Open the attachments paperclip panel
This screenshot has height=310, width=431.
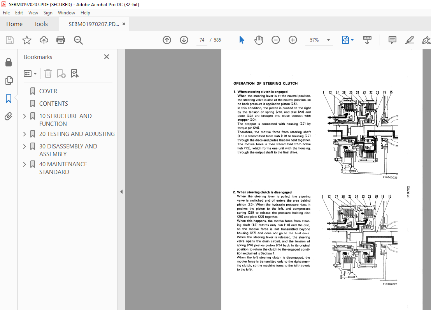click(9, 117)
